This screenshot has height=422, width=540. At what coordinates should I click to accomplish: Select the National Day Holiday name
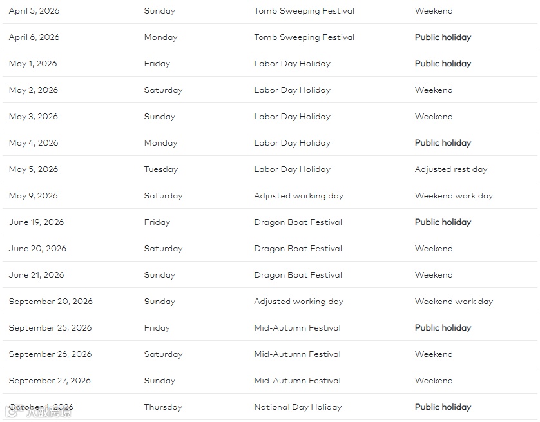(x=298, y=407)
